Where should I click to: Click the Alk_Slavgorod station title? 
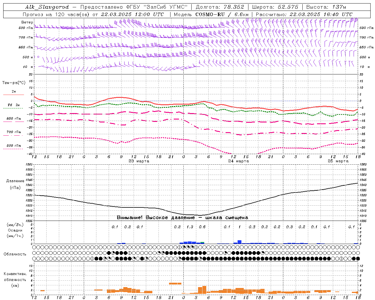tap(47, 7)
